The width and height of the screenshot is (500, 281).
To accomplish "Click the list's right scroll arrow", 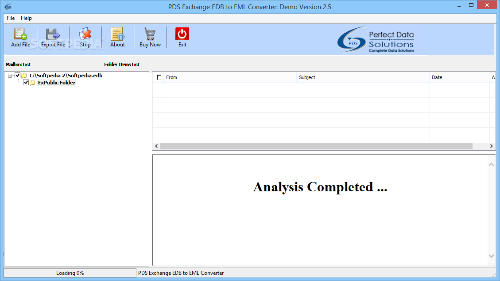I will (492, 146).
